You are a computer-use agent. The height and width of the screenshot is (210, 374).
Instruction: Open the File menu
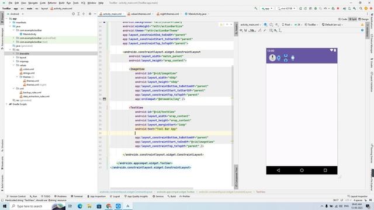(11, 3)
